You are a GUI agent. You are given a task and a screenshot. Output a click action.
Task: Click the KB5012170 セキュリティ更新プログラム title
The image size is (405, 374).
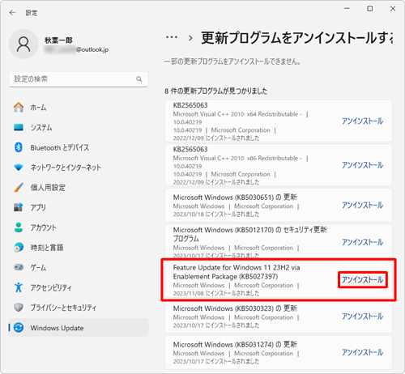click(x=250, y=234)
